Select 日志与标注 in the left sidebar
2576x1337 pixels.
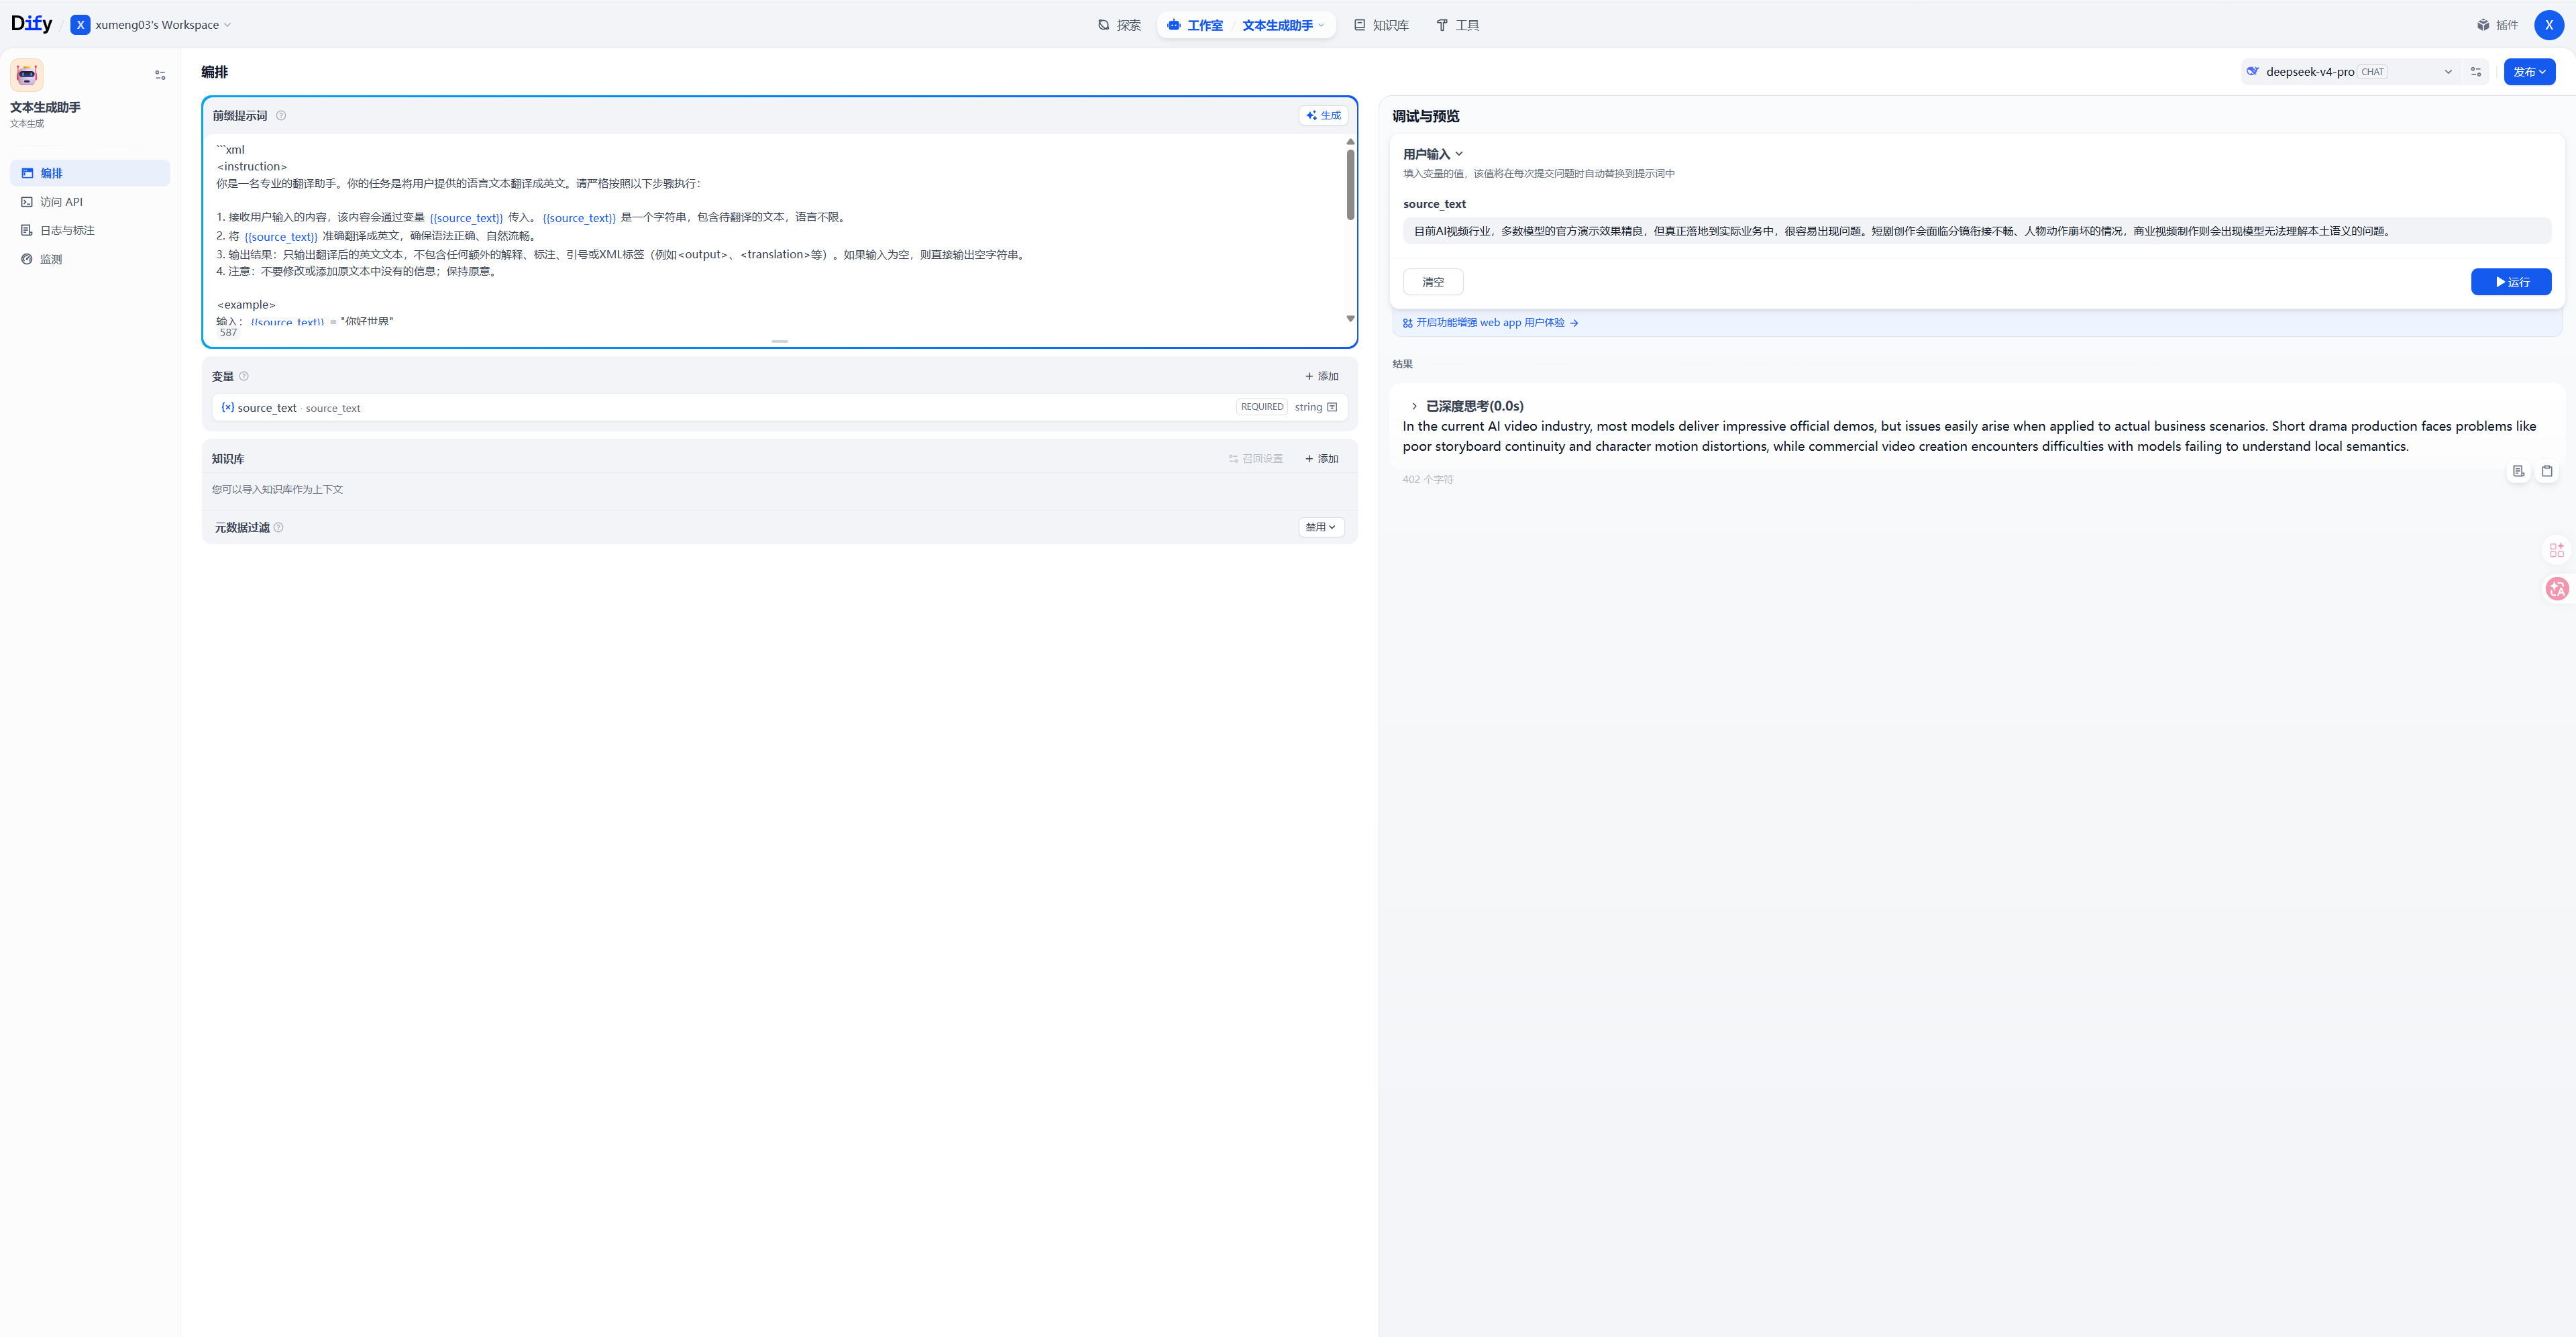[x=90, y=230]
